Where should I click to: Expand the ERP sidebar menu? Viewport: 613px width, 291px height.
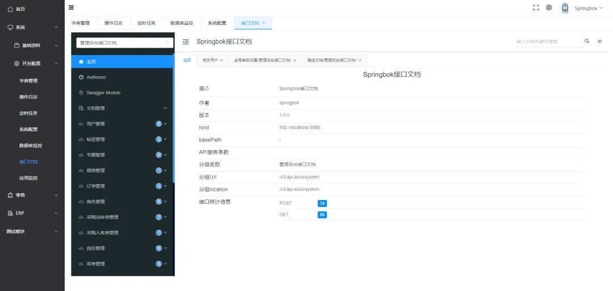pyautogui.click(x=32, y=214)
